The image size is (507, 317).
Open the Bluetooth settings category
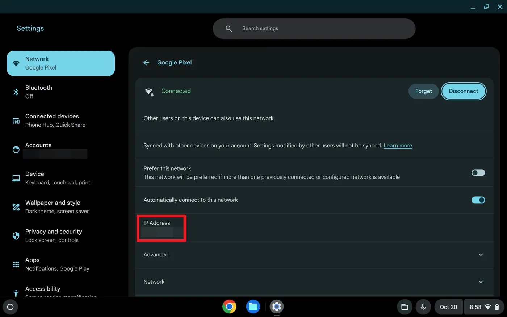61,92
